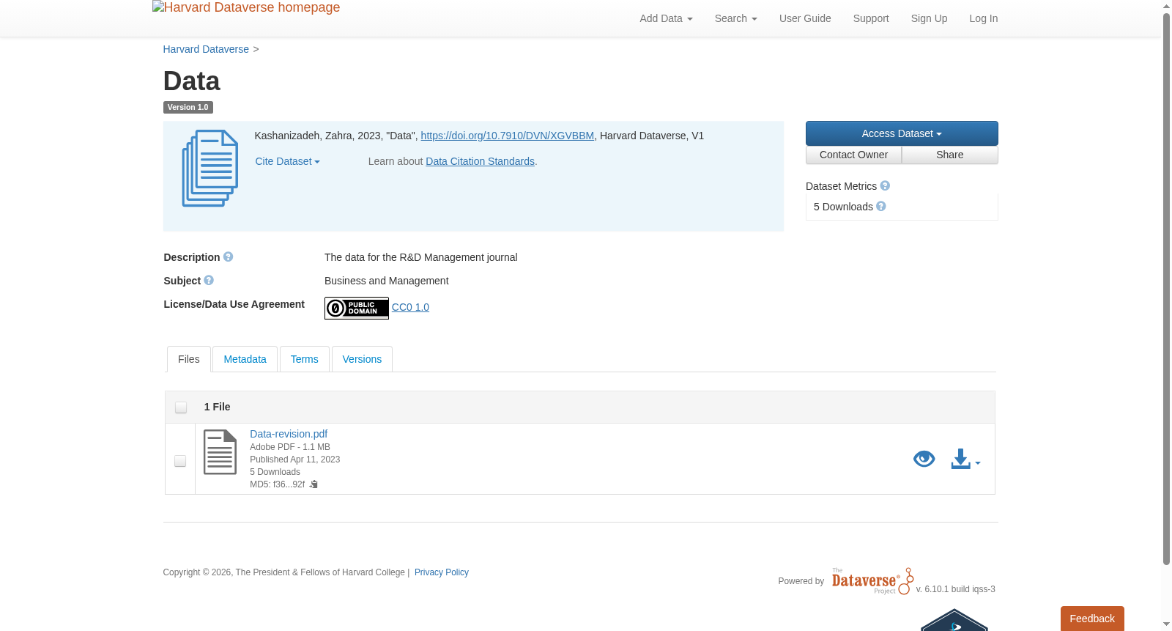Open the Harvard Dataverse homepage logo link
Viewport: 1172px width, 631px height.
[246, 8]
